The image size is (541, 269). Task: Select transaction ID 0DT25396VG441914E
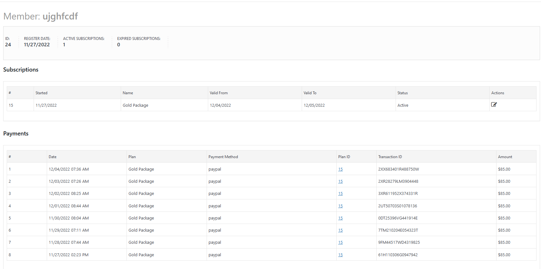click(x=398, y=218)
